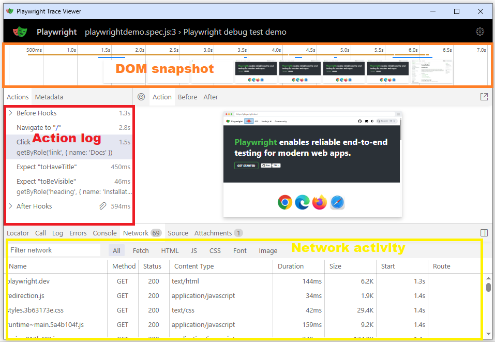Image resolution: width=495 pixels, height=342 pixels.
Task: Open the Log tab
Action: coord(57,233)
